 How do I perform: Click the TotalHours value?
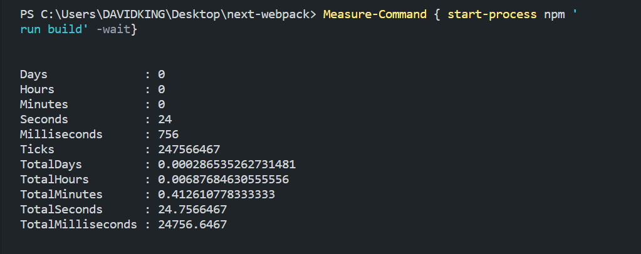point(223,180)
